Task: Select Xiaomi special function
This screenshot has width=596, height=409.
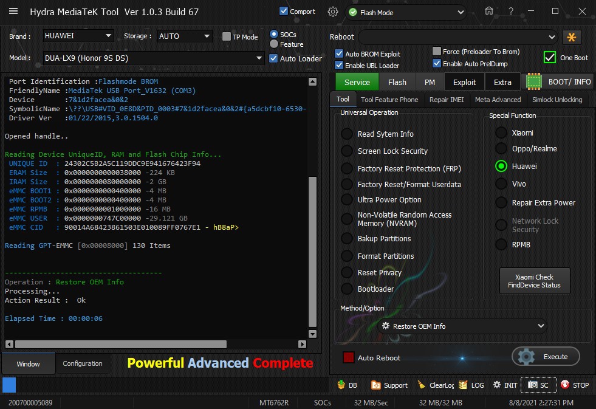Action: click(501, 132)
